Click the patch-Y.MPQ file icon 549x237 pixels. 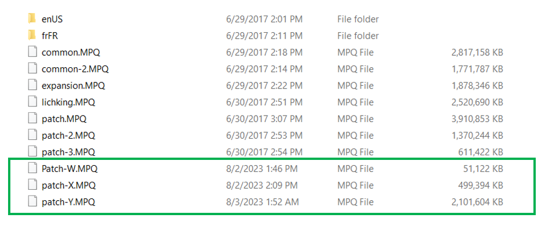click(x=32, y=202)
